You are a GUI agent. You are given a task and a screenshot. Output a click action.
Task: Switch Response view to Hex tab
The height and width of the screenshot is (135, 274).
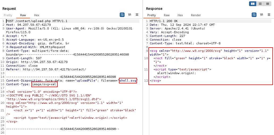[180, 15]
